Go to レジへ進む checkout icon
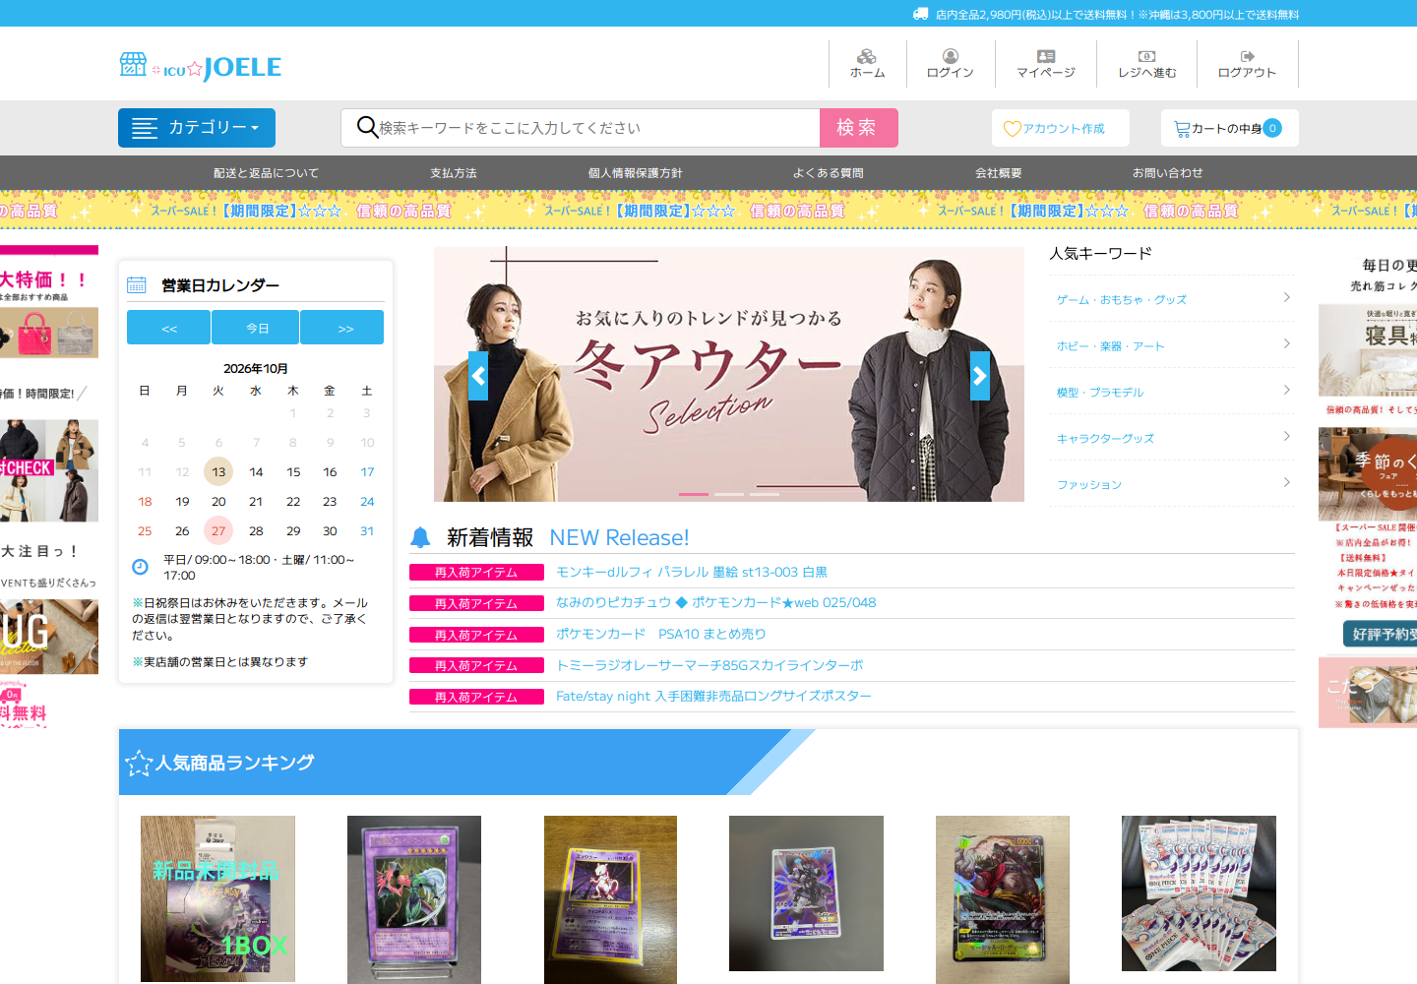Image resolution: width=1417 pixels, height=984 pixels. 1147,56
